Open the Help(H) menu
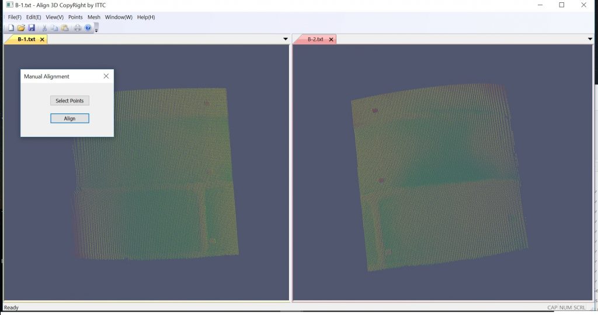 point(146,17)
